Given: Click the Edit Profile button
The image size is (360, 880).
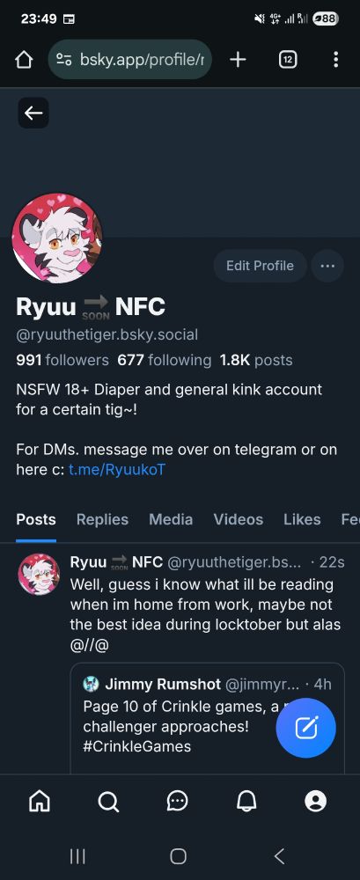Looking at the screenshot, I should (x=260, y=266).
